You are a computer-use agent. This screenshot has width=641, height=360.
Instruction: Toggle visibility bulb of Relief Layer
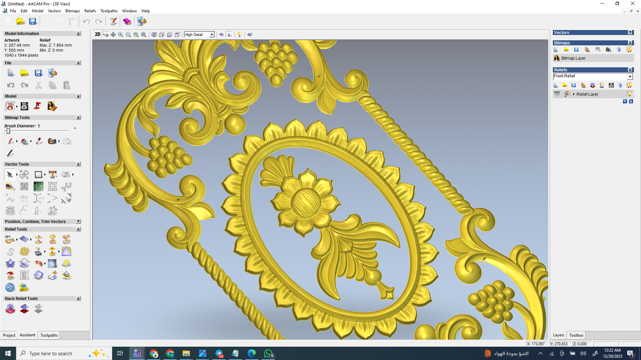pos(629,94)
